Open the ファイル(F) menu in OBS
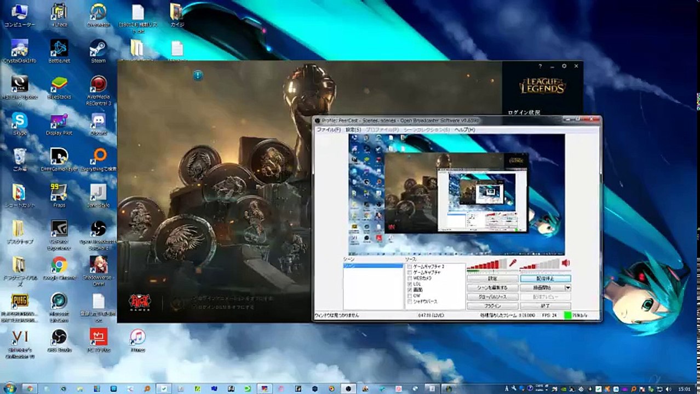The image size is (700, 394). tap(329, 130)
